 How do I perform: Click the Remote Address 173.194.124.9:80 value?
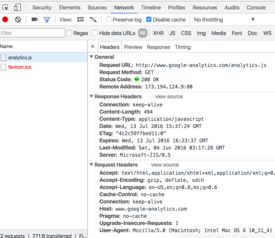(x=169, y=87)
